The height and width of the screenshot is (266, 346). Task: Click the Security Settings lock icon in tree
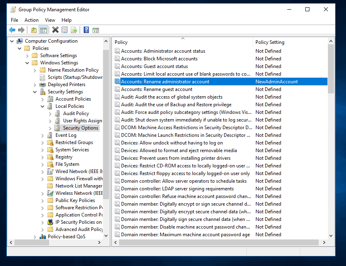(43, 92)
